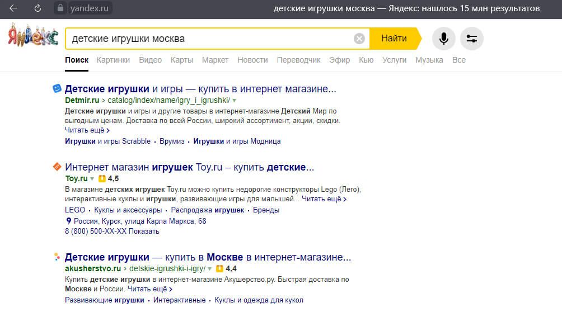Open Развивающие игрушки sitelink

coord(104,300)
